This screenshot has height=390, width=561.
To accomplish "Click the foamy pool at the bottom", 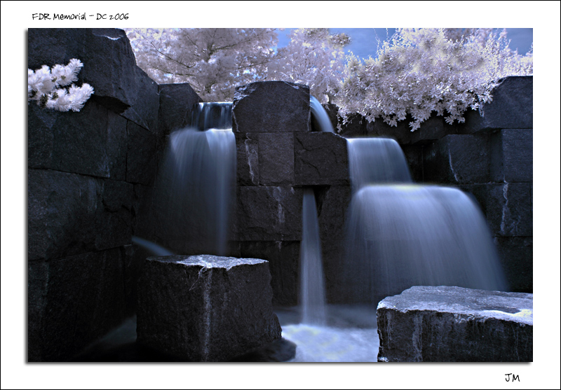I will click(x=330, y=340).
